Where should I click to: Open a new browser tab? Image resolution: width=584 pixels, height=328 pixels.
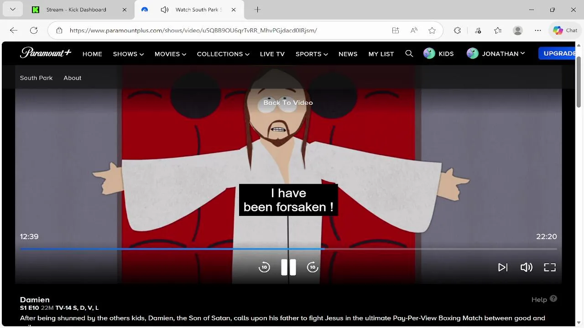[x=257, y=10]
